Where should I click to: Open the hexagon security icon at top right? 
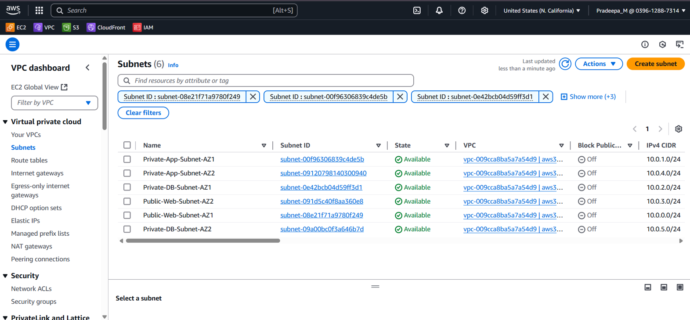pyautogui.click(x=662, y=44)
